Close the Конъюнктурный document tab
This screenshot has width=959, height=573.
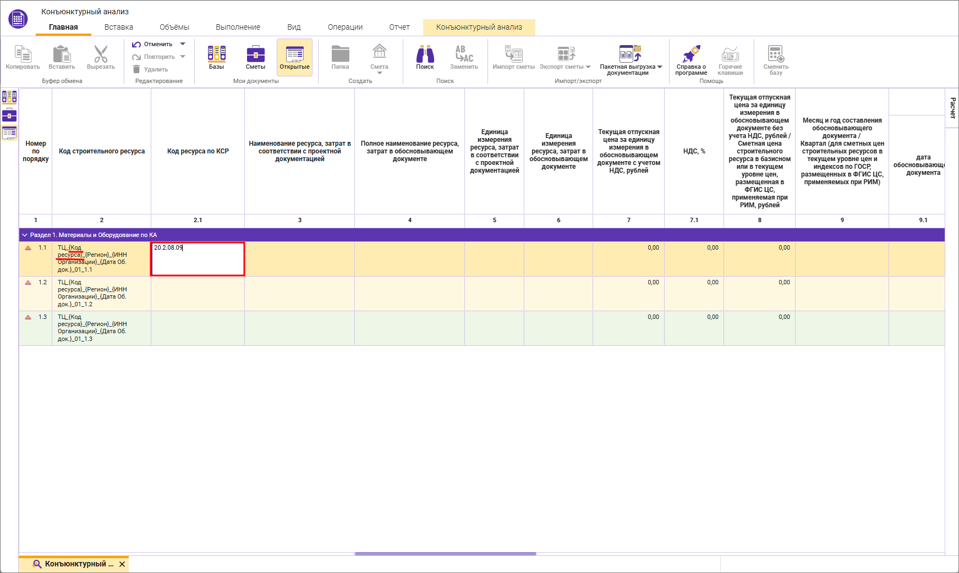[x=122, y=564]
